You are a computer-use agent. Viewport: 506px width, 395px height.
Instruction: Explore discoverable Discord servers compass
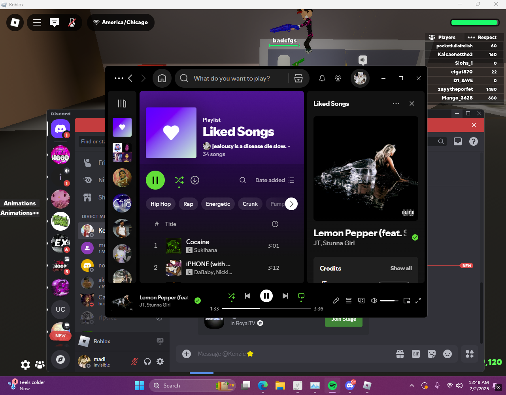(60, 359)
